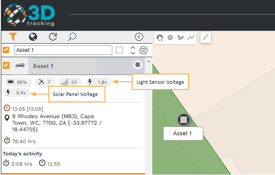Open the magnifier search icon

pos(72,37)
